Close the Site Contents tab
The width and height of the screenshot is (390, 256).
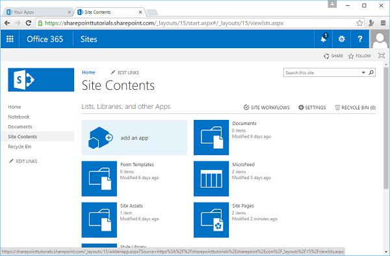(140, 12)
